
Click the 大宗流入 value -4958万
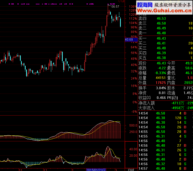[x=178, y=108]
